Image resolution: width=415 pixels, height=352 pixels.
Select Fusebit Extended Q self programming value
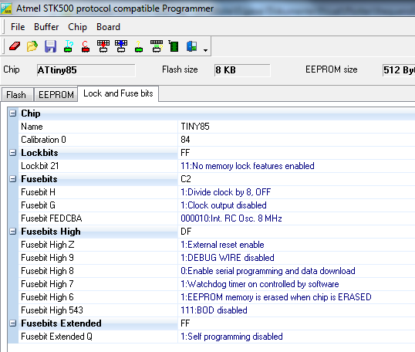(x=231, y=337)
